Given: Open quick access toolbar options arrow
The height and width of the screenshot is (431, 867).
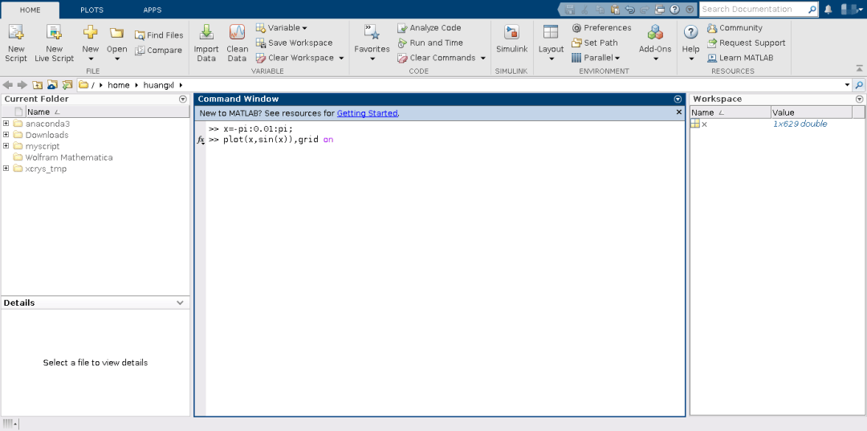Looking at the screenshot, I should (689, 10).
